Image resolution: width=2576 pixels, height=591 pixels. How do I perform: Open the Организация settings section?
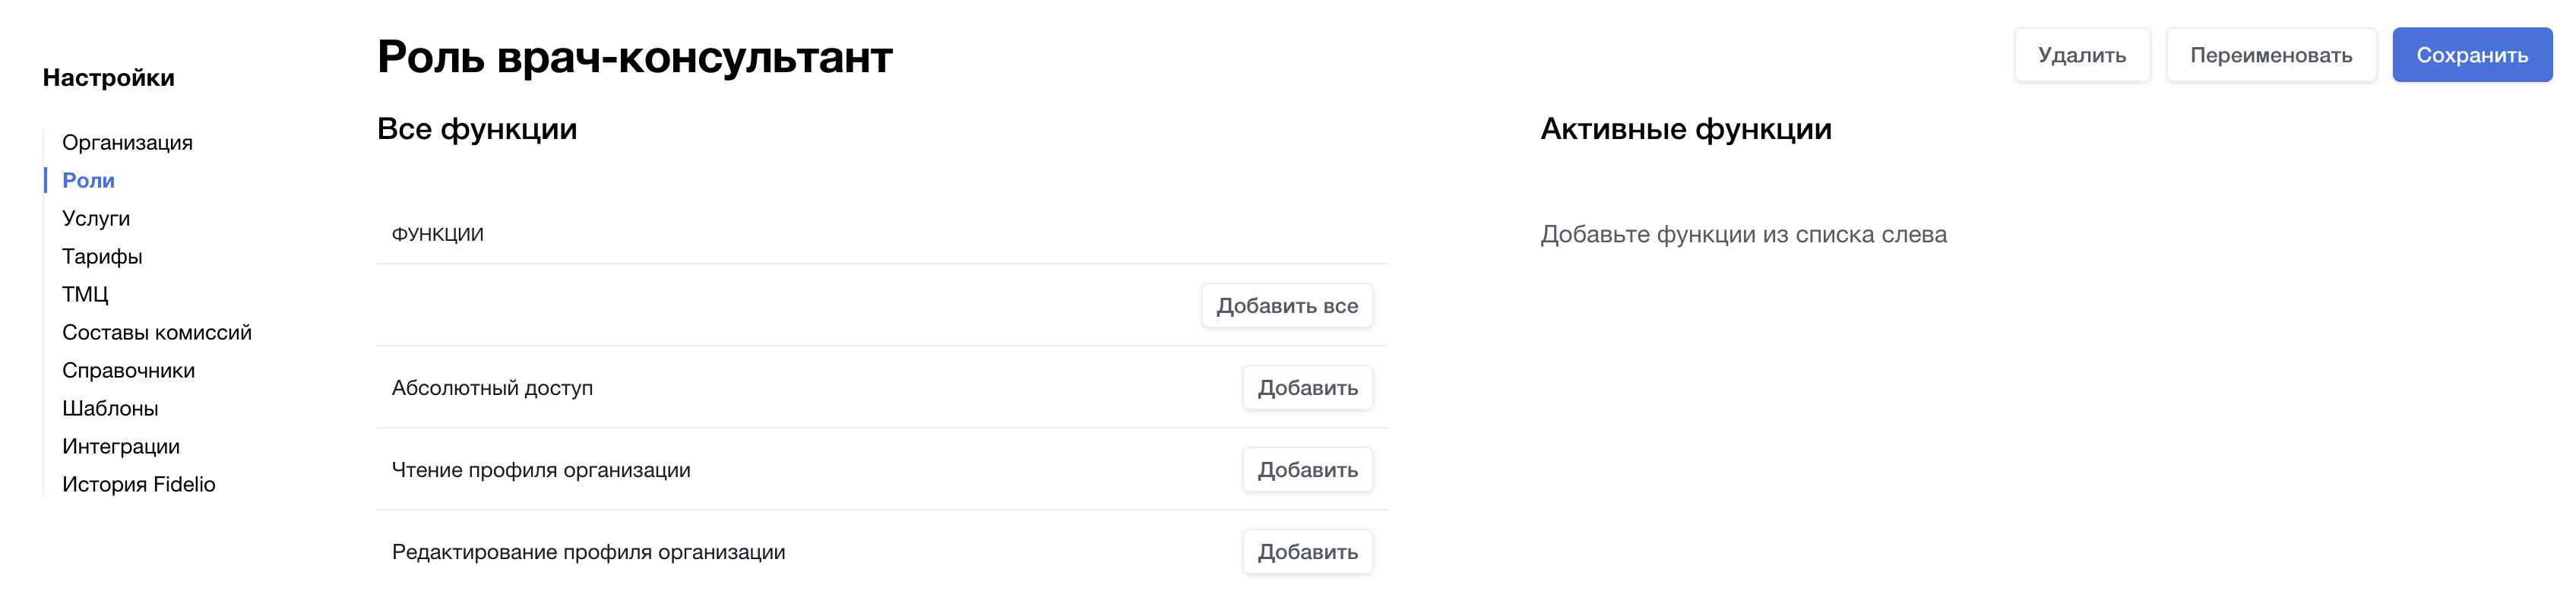point(127,143)
